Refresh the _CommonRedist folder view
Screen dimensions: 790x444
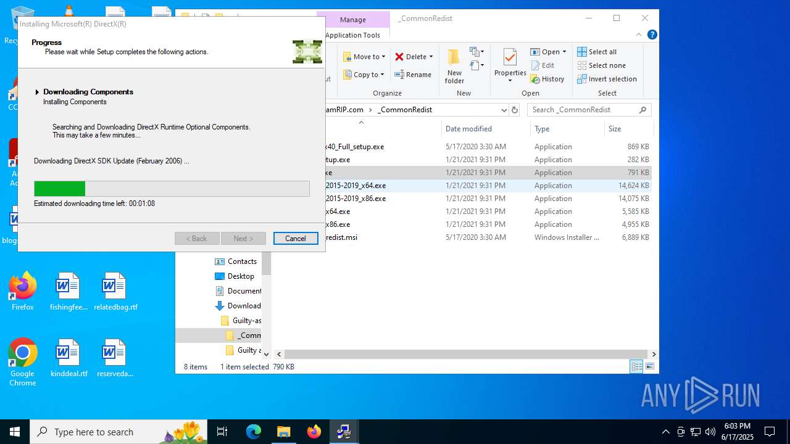click(515, 110)
